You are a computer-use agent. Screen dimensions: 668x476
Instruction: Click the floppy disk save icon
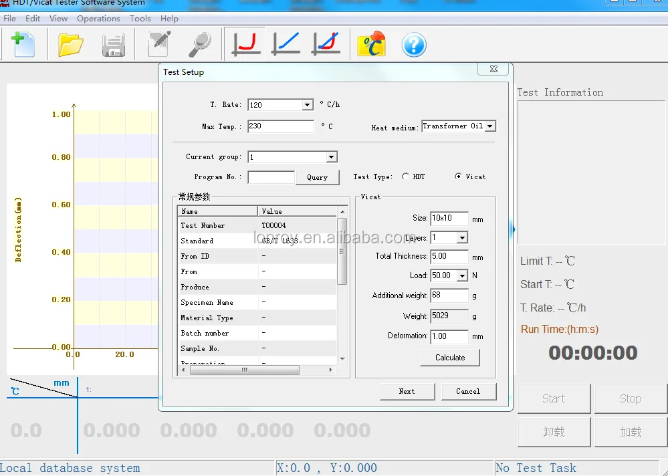tap(113, 45)
